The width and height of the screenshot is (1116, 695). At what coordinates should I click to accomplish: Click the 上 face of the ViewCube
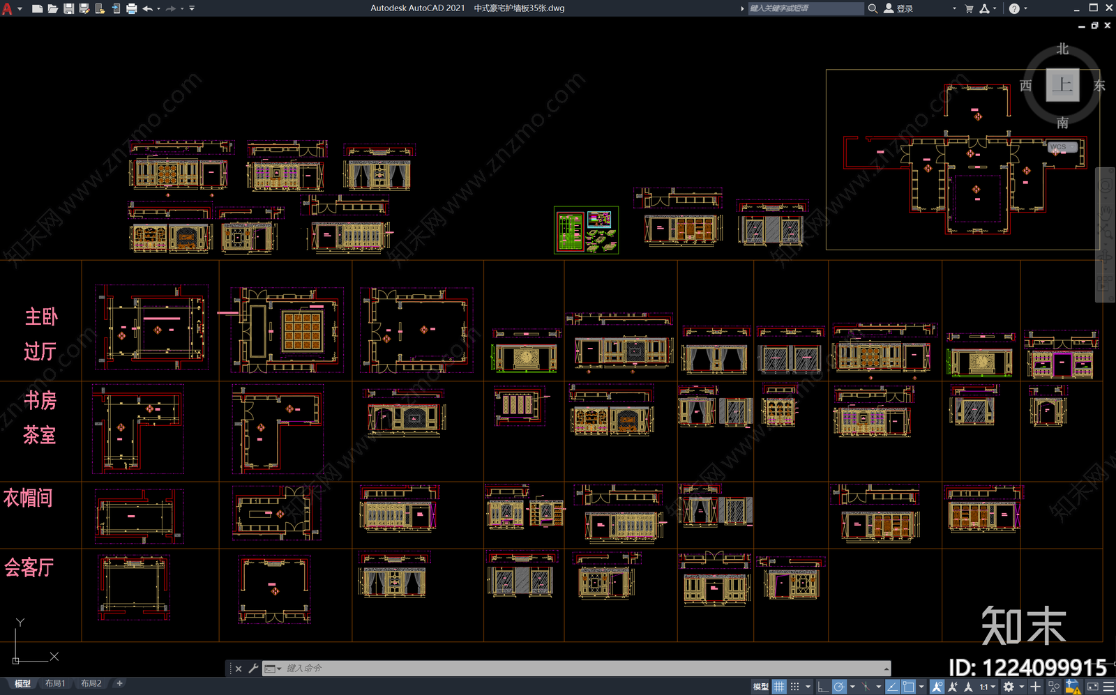1062,85
